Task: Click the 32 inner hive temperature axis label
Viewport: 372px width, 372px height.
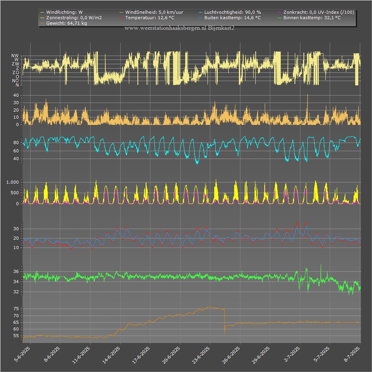Action: click(16, 292)
